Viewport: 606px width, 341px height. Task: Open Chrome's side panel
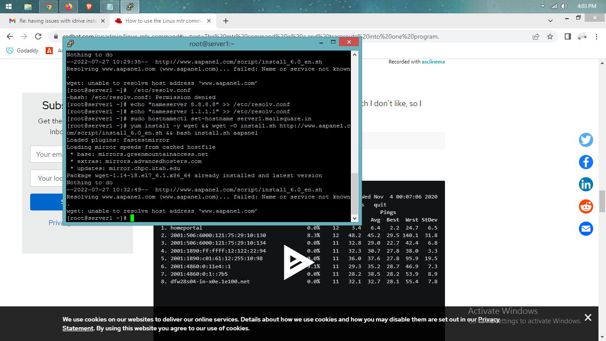pos(568,36)
